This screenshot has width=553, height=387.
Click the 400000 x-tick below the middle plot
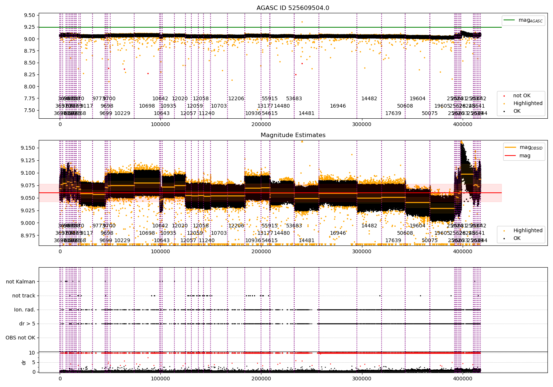tap(462, 252)
